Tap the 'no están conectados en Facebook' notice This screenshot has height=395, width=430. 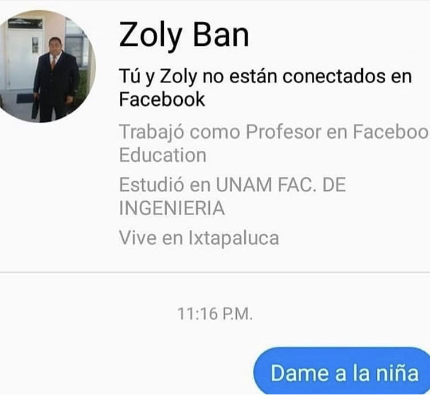pos(265,88)
